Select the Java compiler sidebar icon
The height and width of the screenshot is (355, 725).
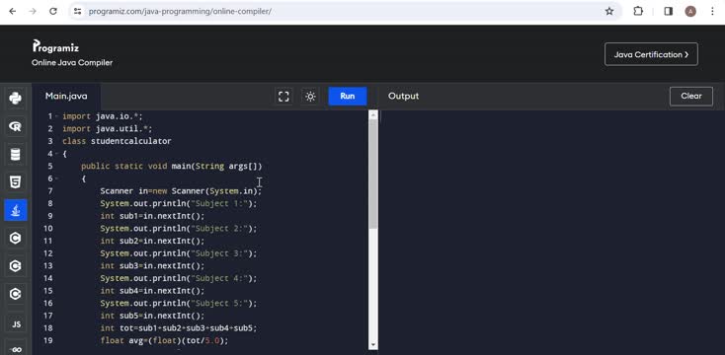[x=15, y=210]
